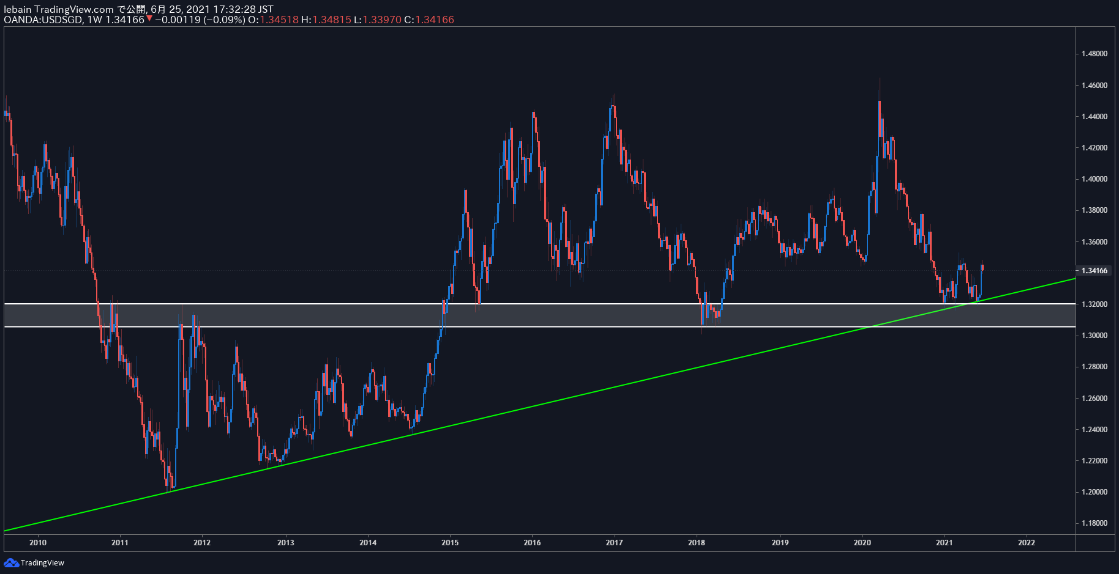The image size is (1119, 574).
Task: Click the 1.18000 price scale label
Action: [x=1095, y=523]
